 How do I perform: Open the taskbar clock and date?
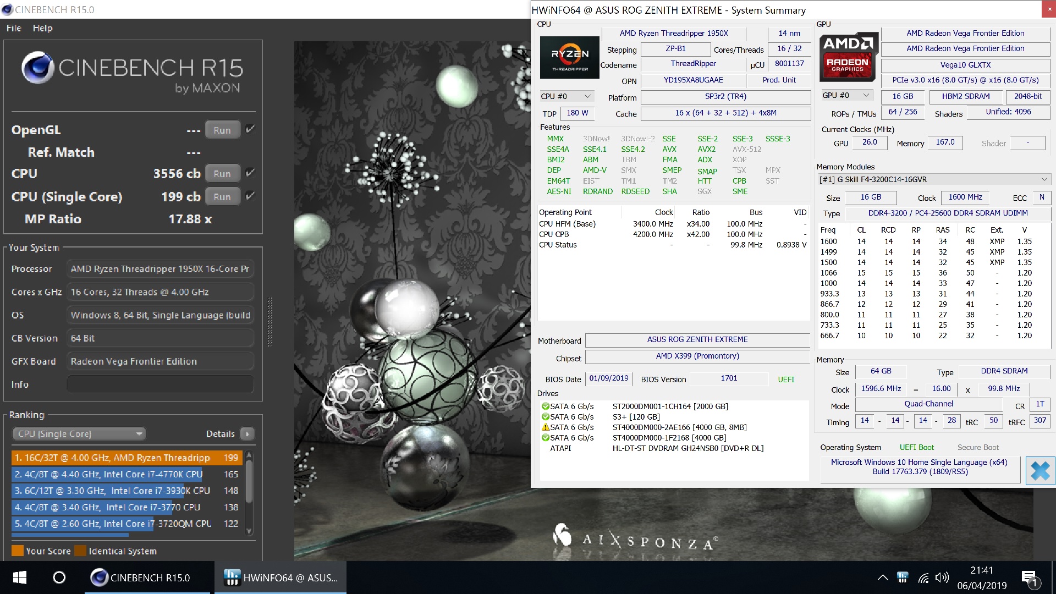[x=982, y=577]
